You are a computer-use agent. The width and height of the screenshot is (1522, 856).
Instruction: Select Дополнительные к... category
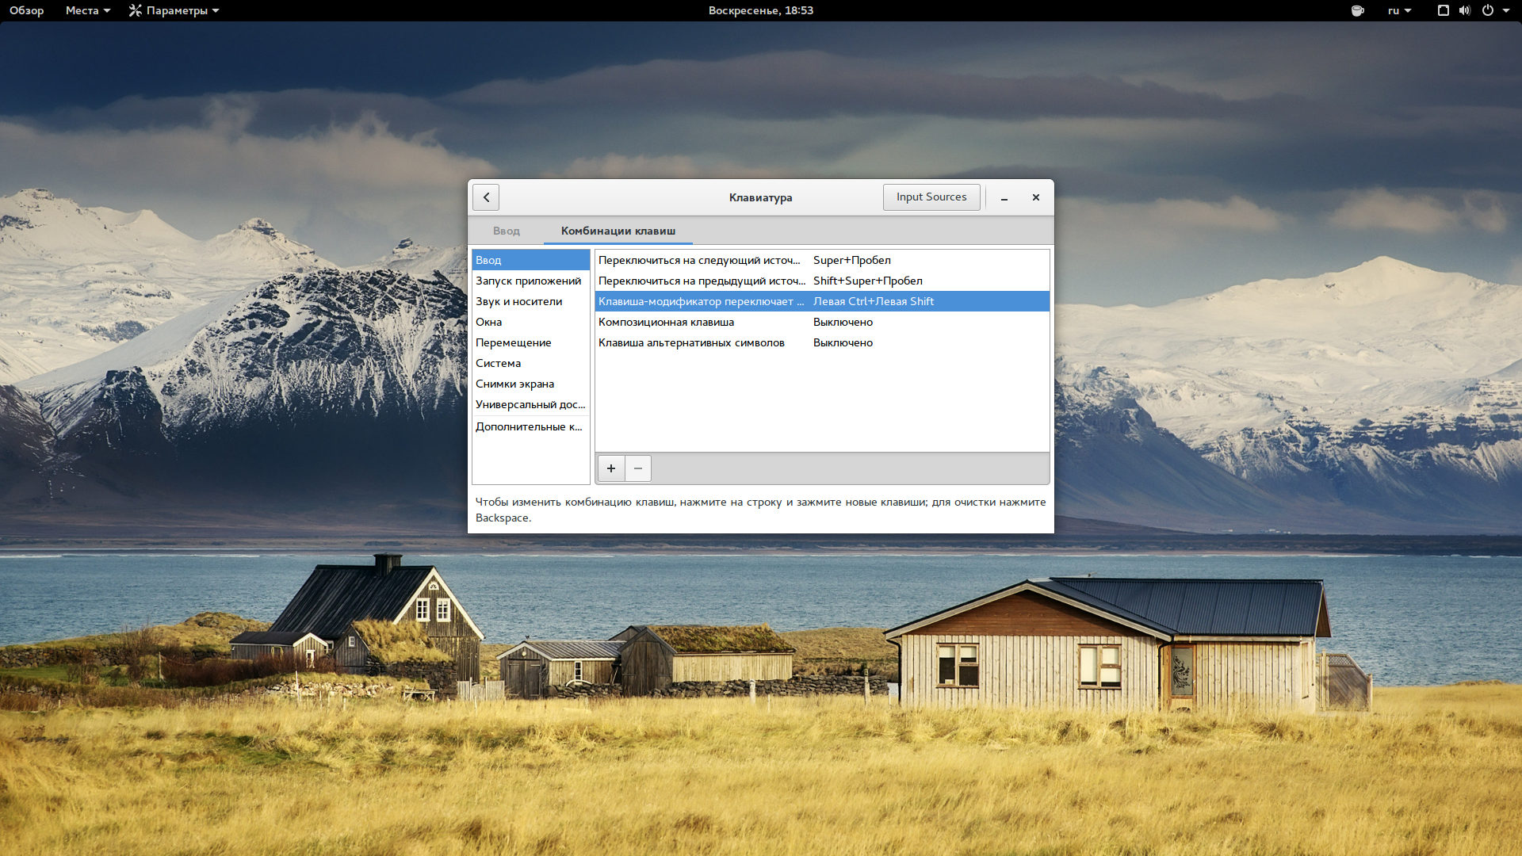pos(531,426)
